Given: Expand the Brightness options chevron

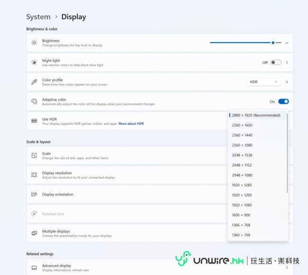Looking at the screenshot, I should tap(287, 43).
